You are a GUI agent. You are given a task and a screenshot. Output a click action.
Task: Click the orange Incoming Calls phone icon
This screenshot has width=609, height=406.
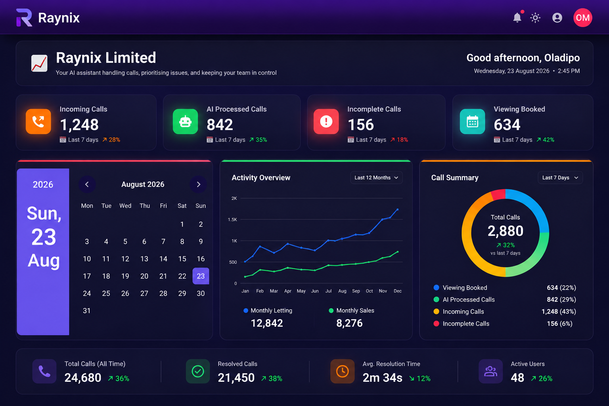pyautogui.click(x=38, y=121)
